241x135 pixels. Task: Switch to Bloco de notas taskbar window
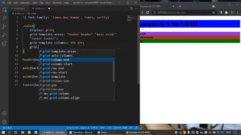click(x=81, y=132)
